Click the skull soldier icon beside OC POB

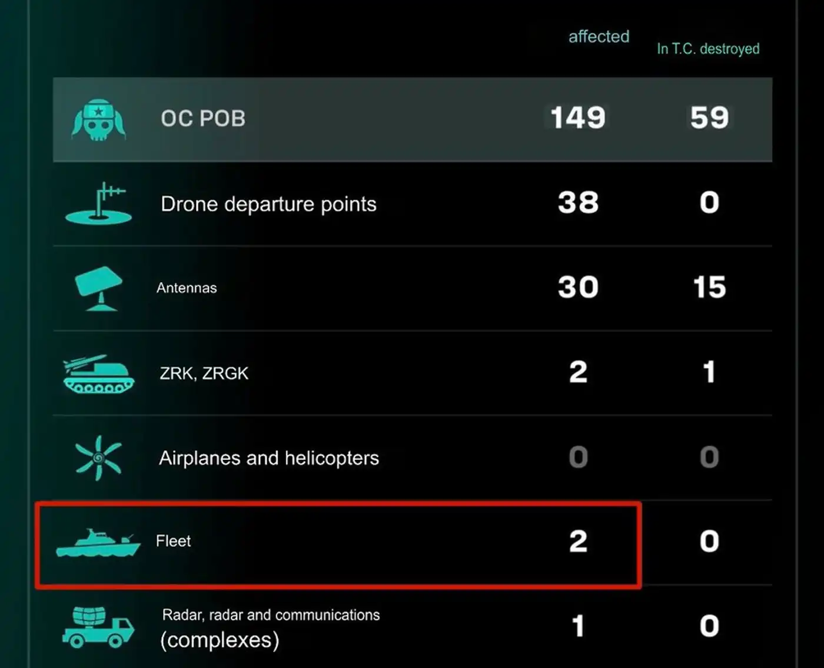click(98, 120)
